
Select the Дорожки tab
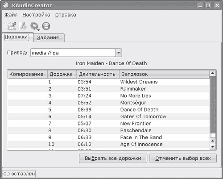[x=17, y=37]
